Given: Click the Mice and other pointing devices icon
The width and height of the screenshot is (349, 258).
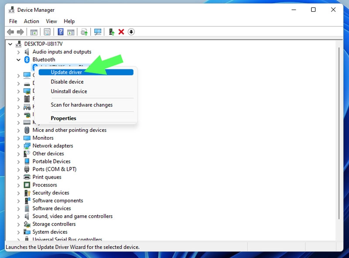Looking at the screenshot, I should coord(27,130).
